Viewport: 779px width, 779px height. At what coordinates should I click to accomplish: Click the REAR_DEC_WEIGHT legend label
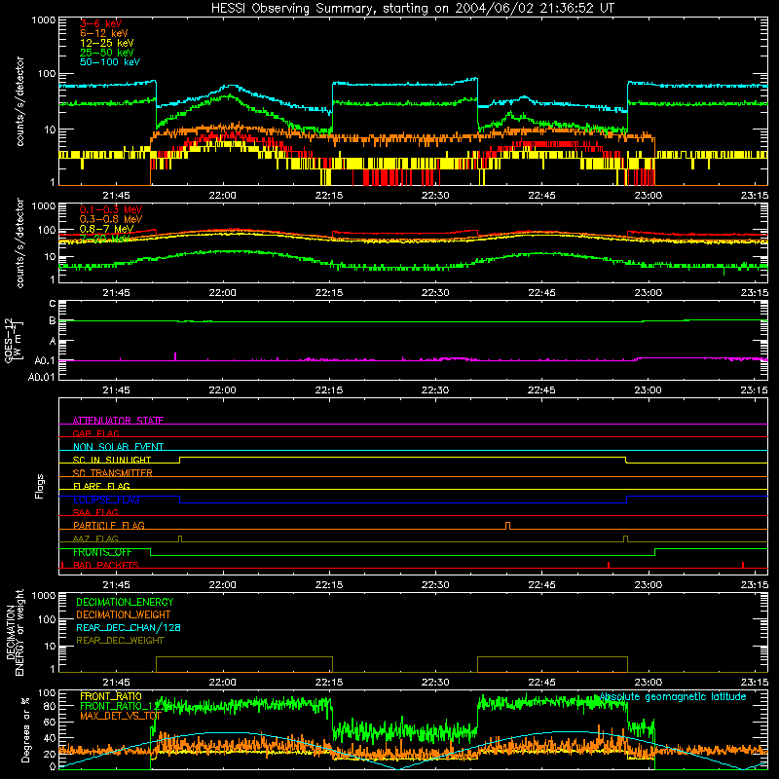pos(120,641)
